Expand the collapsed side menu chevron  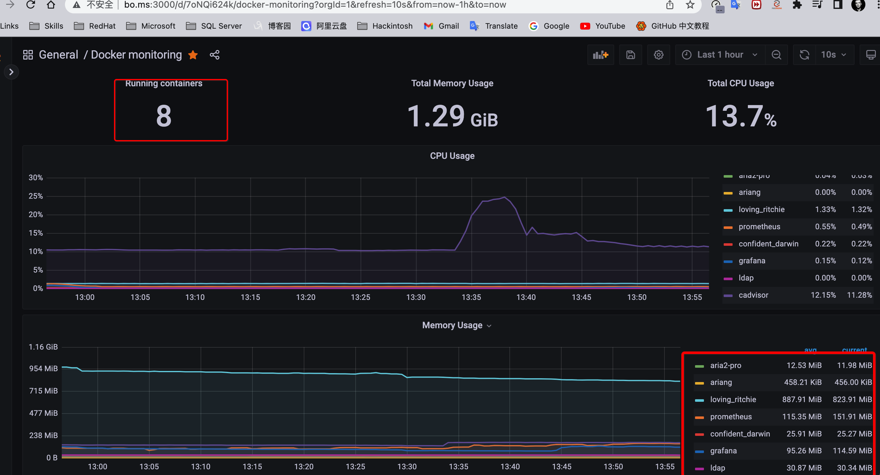(11, 72)
